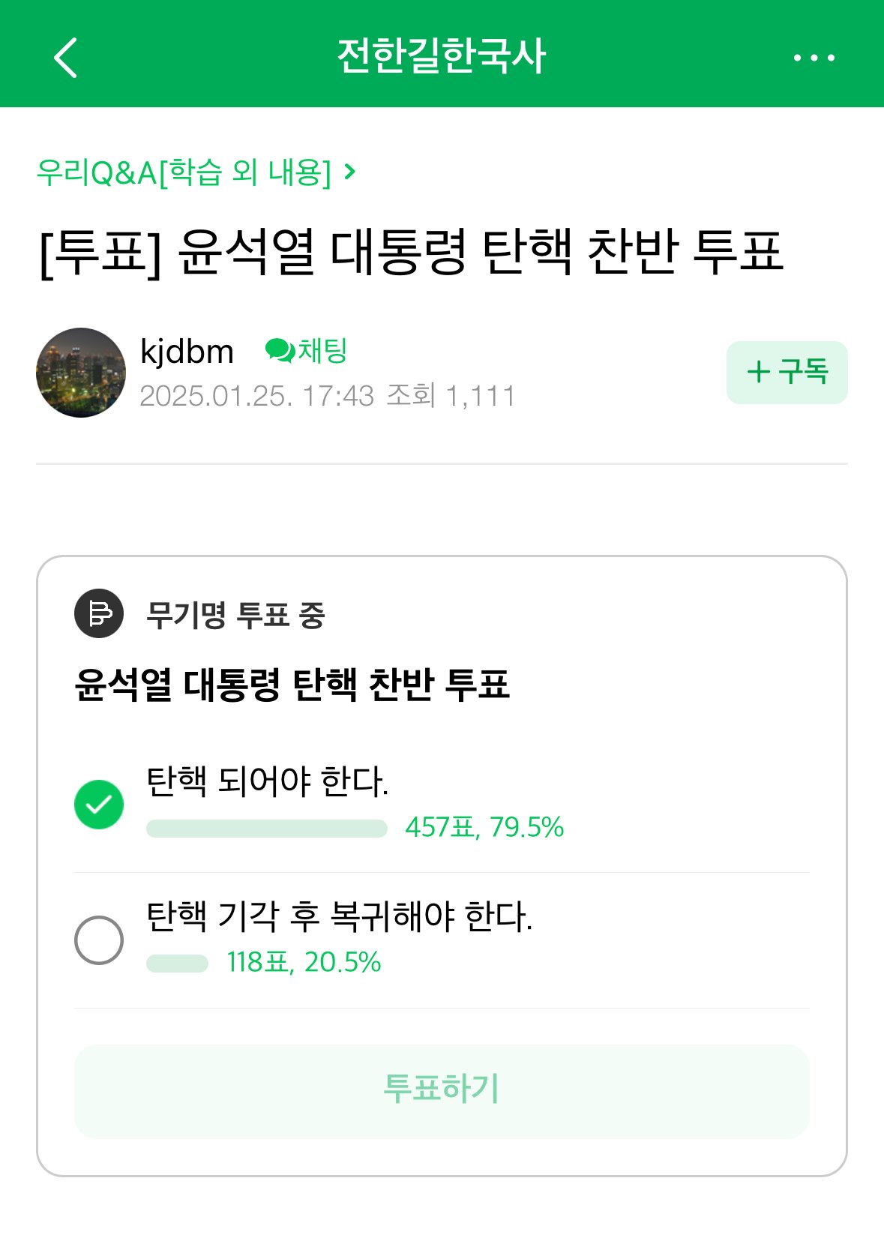This screenshot has height=1247, width=884.
Task: Click the option text 탄핵 기각 후 복귀해야 한다.
Action: tap(340, 916)
